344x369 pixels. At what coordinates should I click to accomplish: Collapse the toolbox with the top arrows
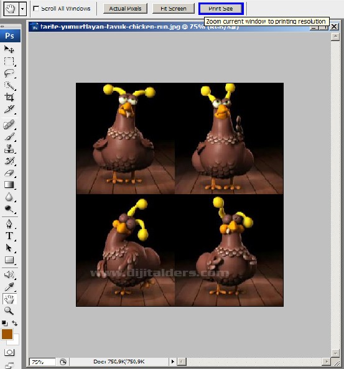[x=2, y=26]
